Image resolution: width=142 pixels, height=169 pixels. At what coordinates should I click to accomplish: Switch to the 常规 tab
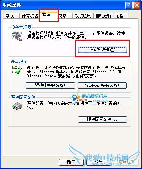(x=12, y=16)
